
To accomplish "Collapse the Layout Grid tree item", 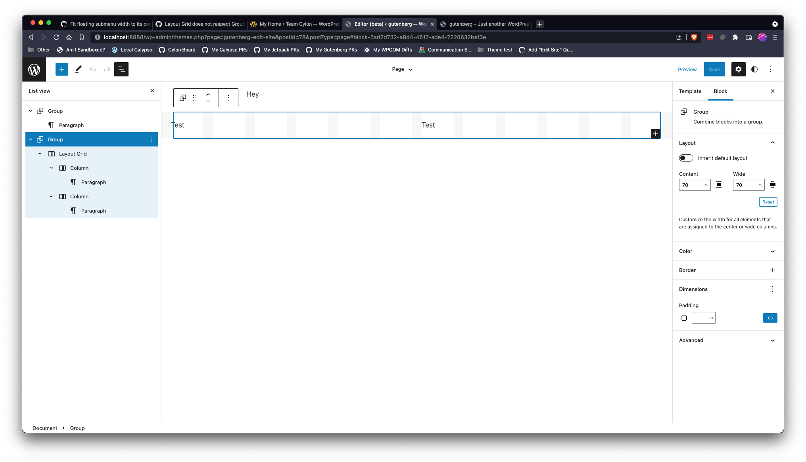I will click(x=40, y=154).
